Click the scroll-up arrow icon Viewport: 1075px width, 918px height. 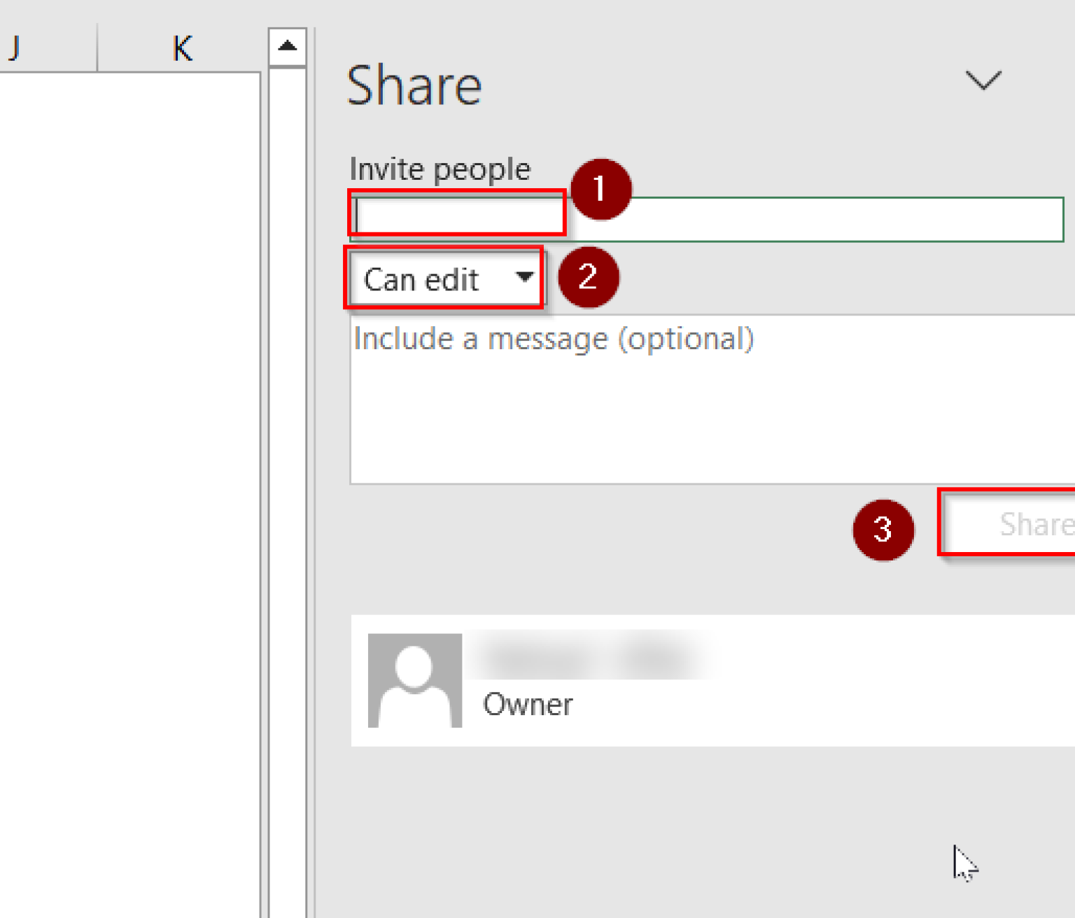point(287,45)
